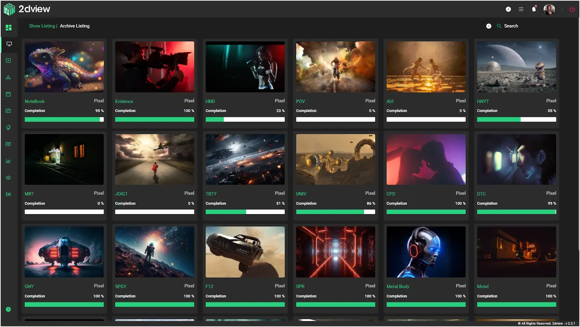The height and width of the screenshot is (327, 580).
Task: Open the notifications bell
Action: [534, 9]
